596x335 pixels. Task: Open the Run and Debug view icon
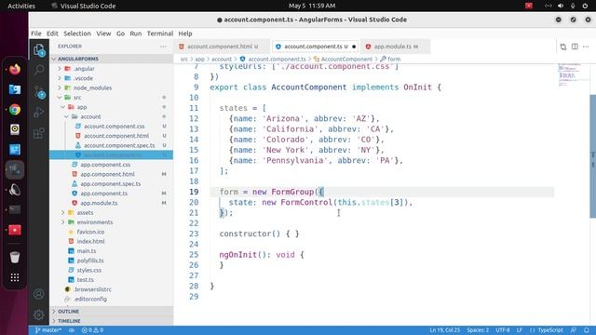coord(39,113)
